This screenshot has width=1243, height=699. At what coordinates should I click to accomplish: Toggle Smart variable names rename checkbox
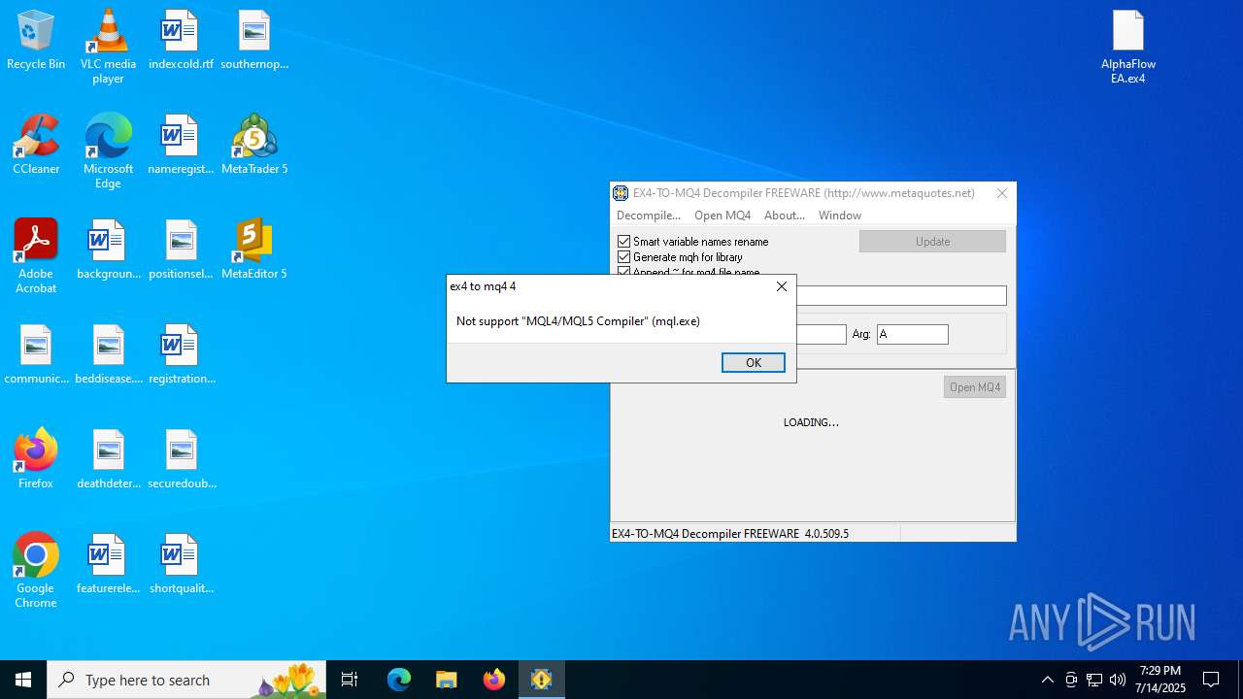click(x=624, y=242)
